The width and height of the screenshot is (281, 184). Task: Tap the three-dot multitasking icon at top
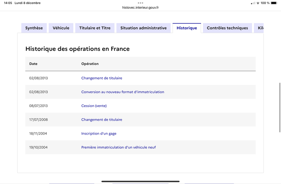(140, 3)
